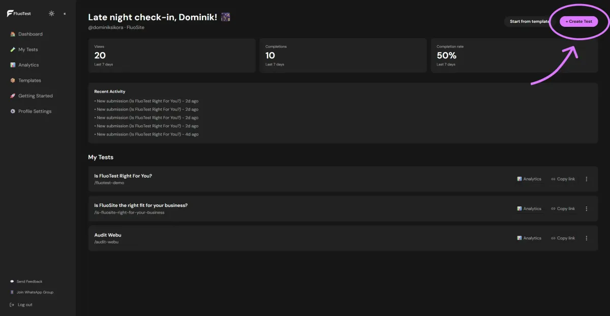Click the My Tests pencil icon
The width and height of the screenshot is (610, 316).
(x=13, y=50)
